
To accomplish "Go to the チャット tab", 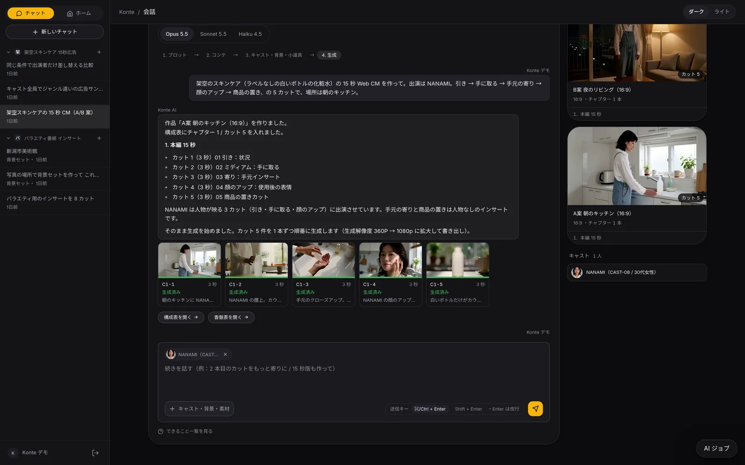I will [x=31, y=13].
